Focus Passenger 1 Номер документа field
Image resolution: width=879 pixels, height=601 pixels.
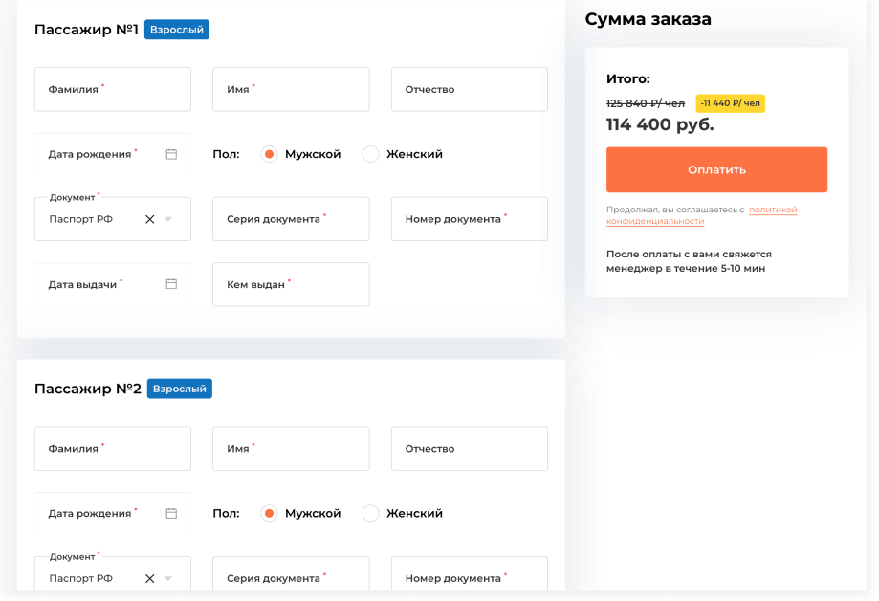pyautogui.click(x=469, y=219)
